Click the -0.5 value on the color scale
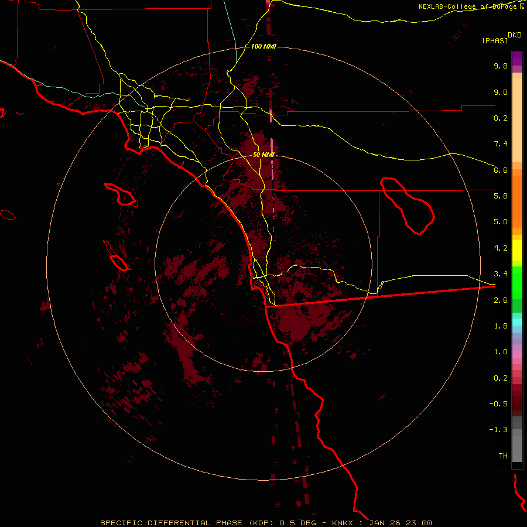The image size is (527, 527). 498,404
